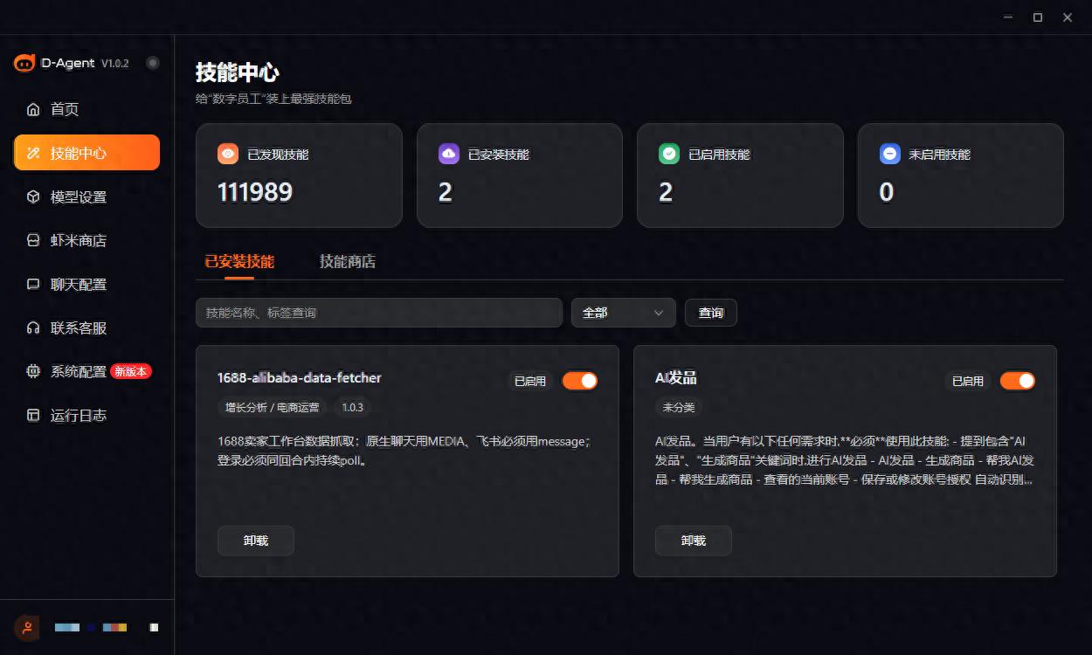Turn off the AI发品 skill toggle

1018,381
